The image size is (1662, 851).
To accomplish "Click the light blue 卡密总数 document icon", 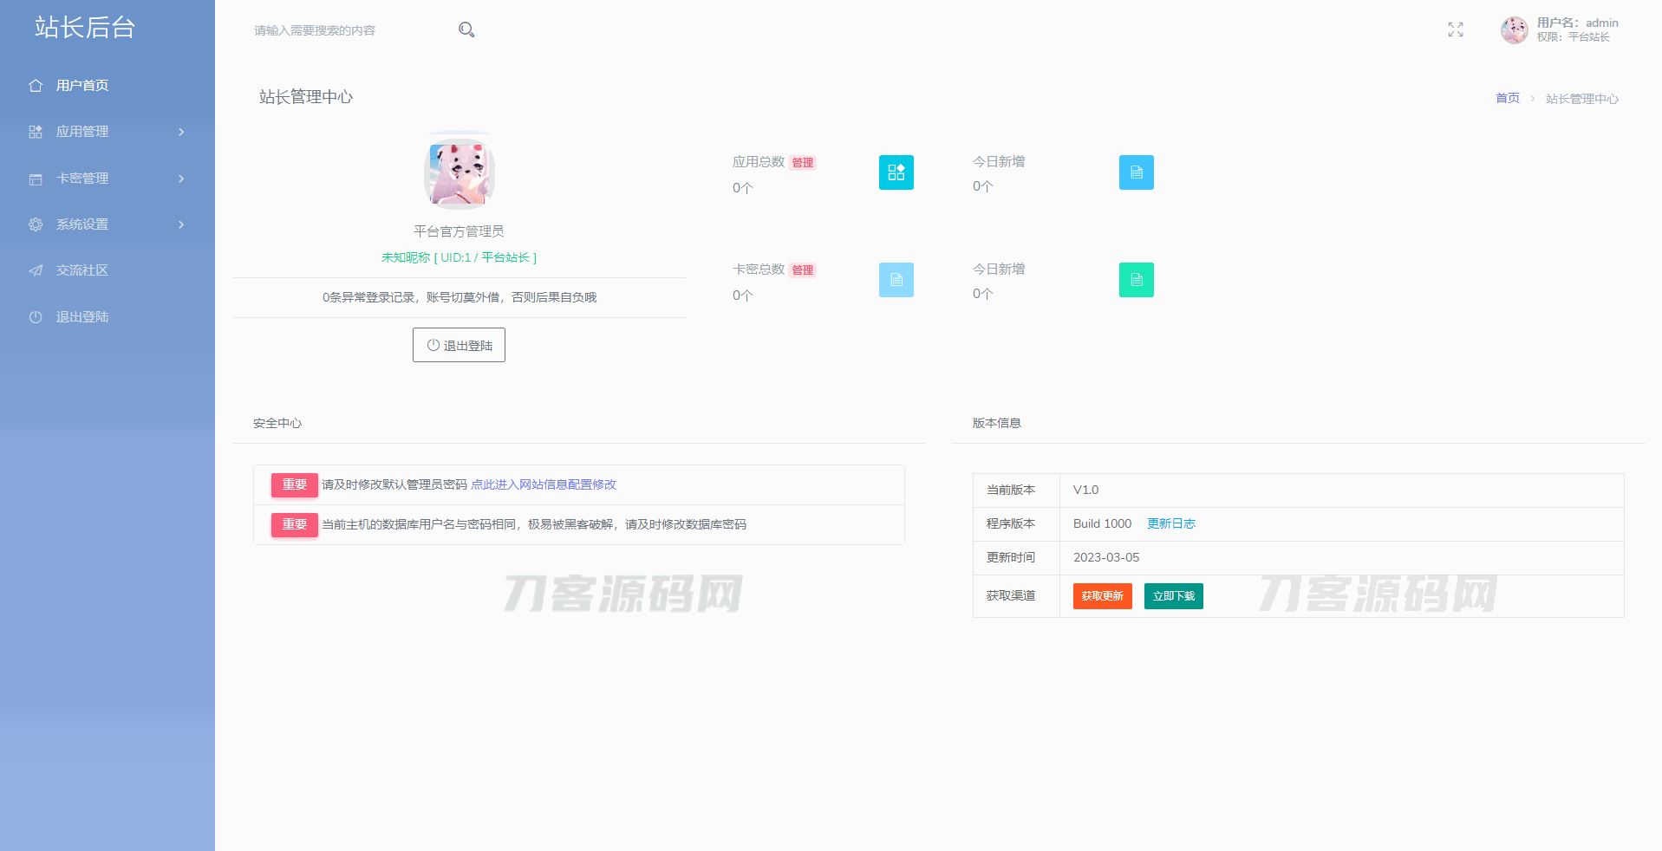I will pyautogui.click(x=896, y=280).
